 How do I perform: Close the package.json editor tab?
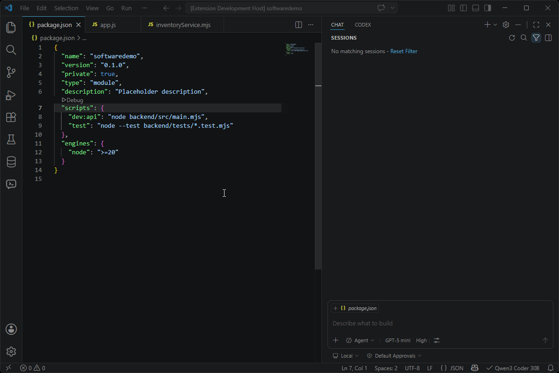78,25
